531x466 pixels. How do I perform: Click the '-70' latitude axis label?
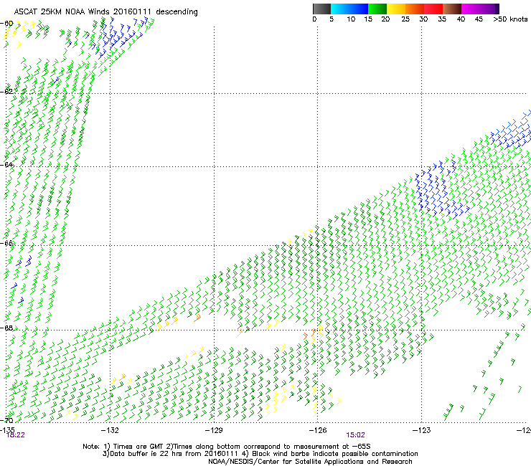click(6, 420)
